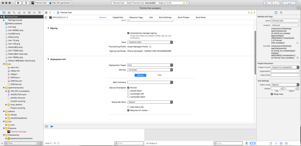
Task: Show the file inspector
Action: pyautogui.click(x=276, y=13)
